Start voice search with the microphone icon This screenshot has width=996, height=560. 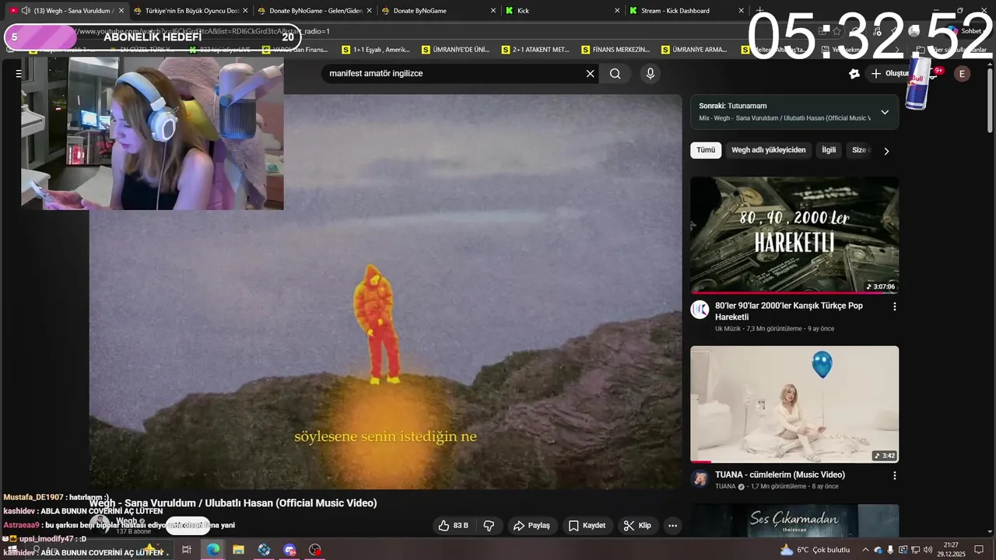651,74
